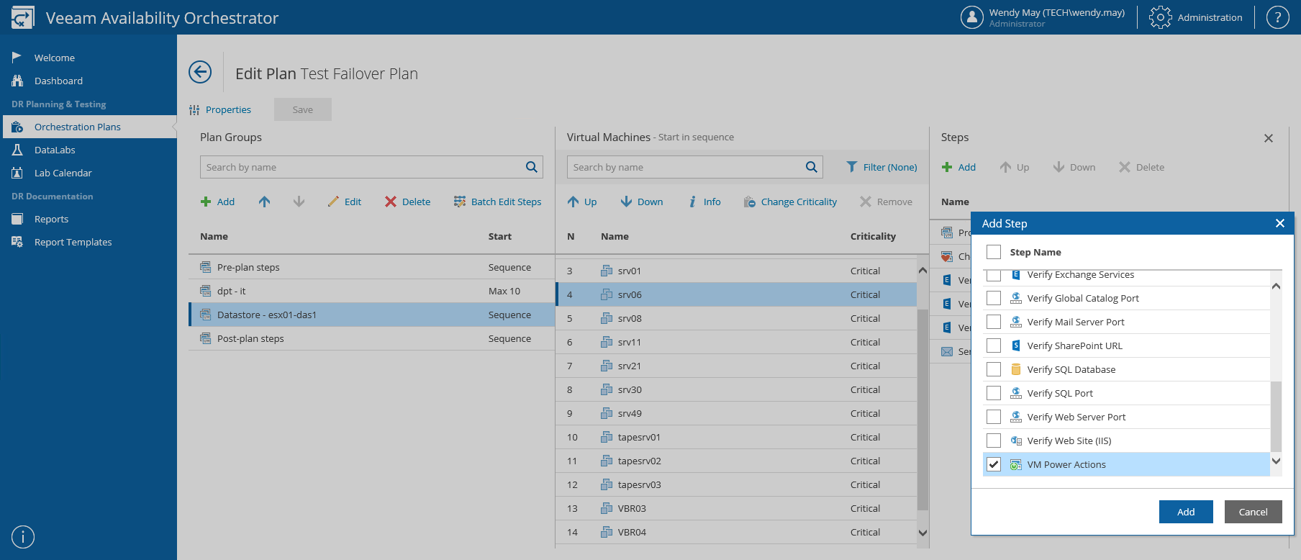Click the Virtual Machines list scrollbar up arrow
Viewport: 1301px width, 560px height.
coord(923,271)
